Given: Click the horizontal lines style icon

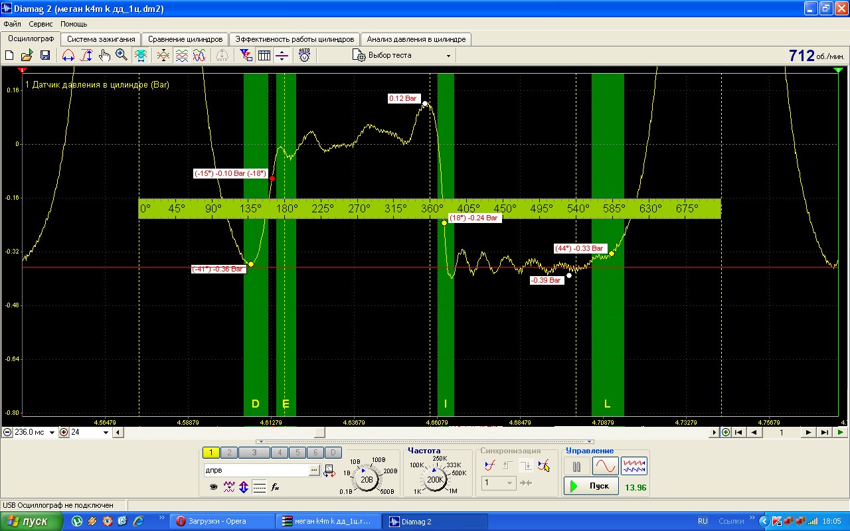Looking at the screenshot, I should (x=260, y=487).
